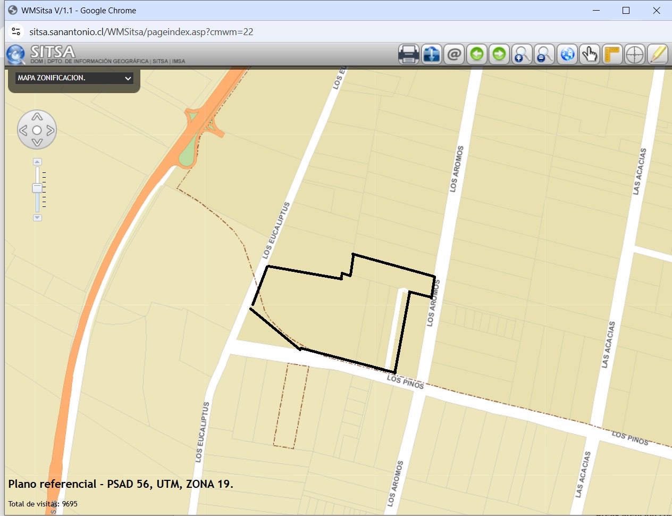Click the SITSA globe logo icon
The image size is (672, 516).
pyautogui.click(x=16, y=54)
